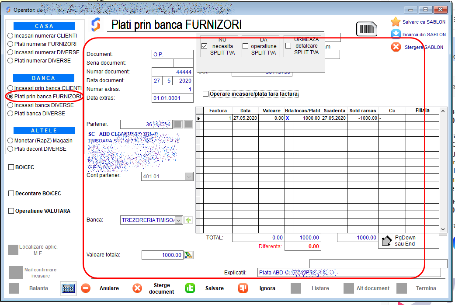
Task: Select Incasari numerar CLIENTI radio option
Action: [10, 36]
